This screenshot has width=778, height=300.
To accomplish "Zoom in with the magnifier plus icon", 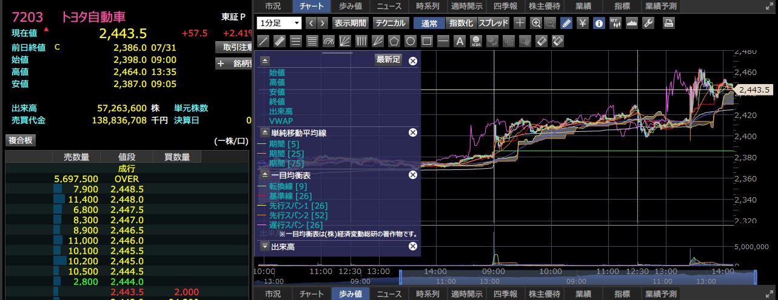I will [535, 24].
